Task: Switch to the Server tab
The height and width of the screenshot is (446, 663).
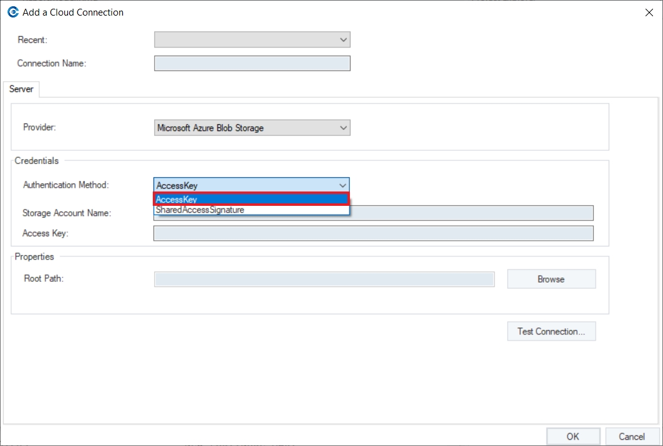Action: click(x=21, y=89)
